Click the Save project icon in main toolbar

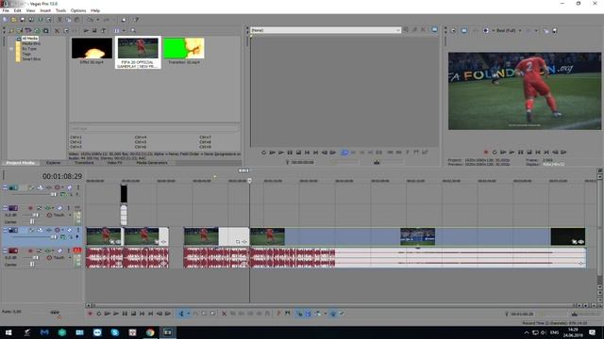click(x=23, y=20)
